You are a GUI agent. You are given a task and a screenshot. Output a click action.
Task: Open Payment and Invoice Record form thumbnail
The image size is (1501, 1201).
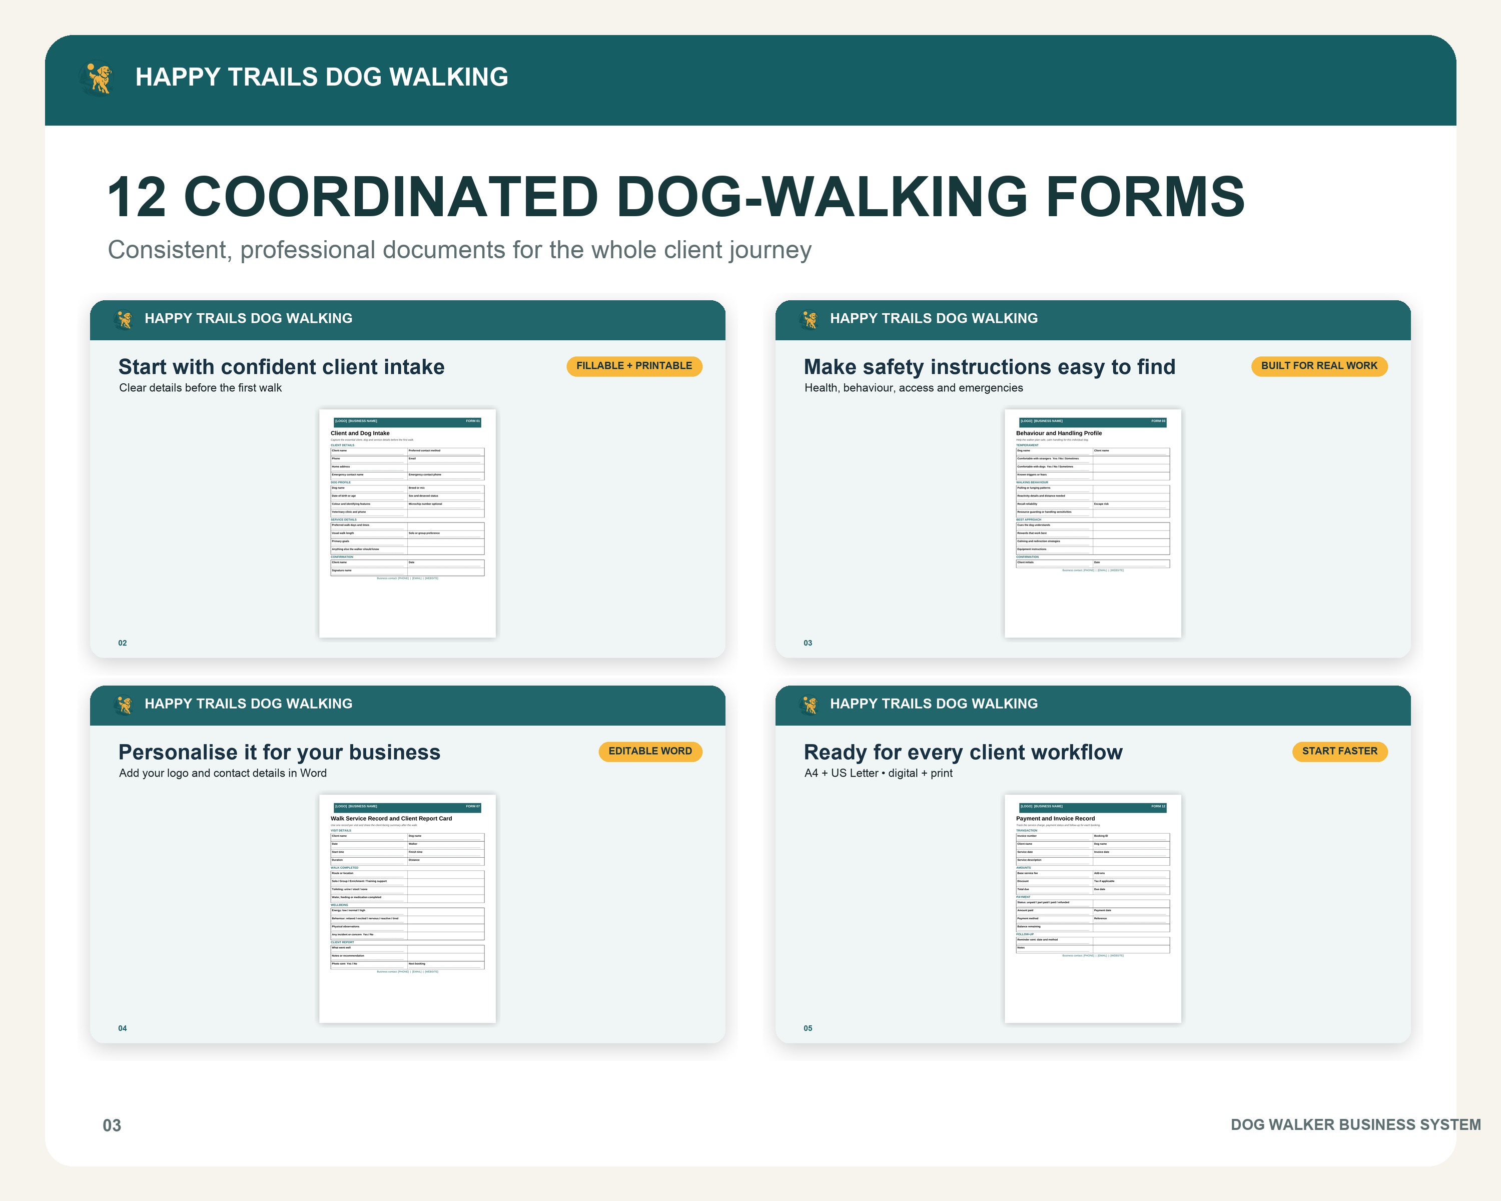point(1093,909)
